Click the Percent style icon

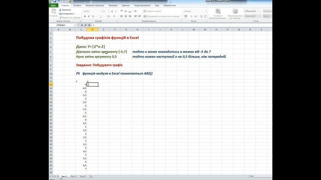point(192,16)
